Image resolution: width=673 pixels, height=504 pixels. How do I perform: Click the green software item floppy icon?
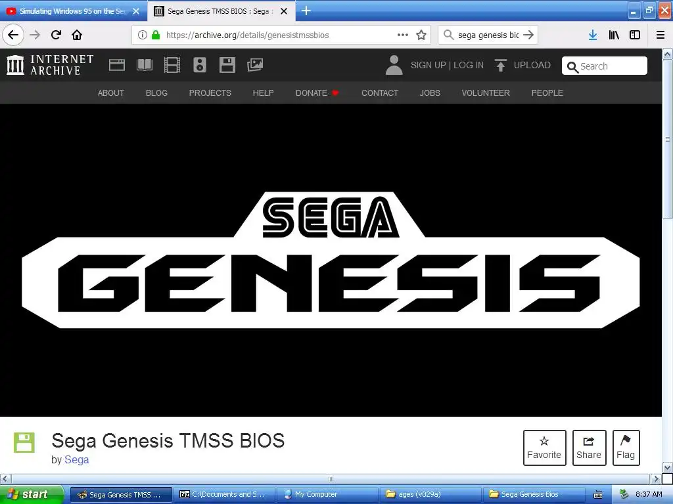tap(24, 443)
